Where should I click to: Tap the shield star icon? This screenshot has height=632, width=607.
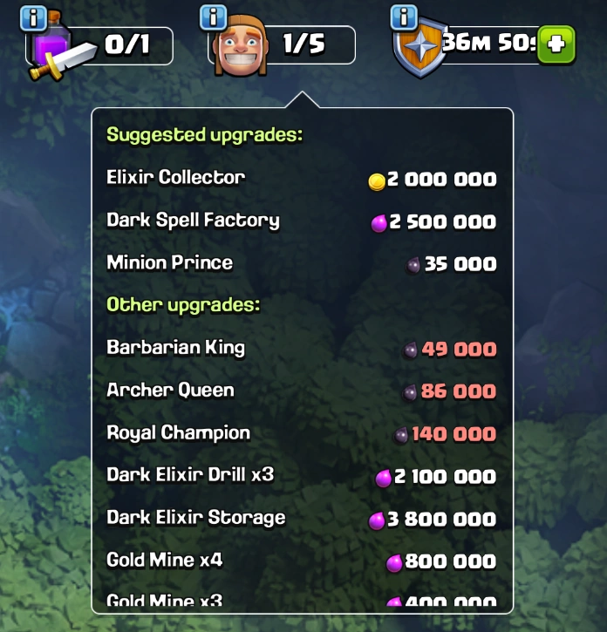click(419, 48)
